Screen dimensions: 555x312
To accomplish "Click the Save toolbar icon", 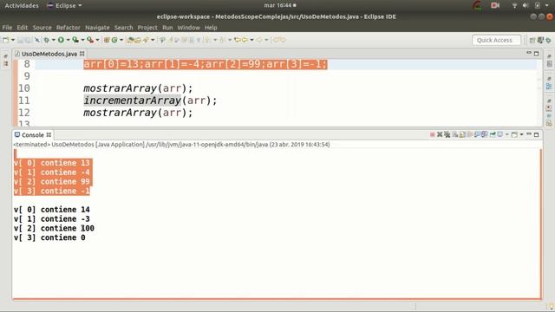I will 21,40.
